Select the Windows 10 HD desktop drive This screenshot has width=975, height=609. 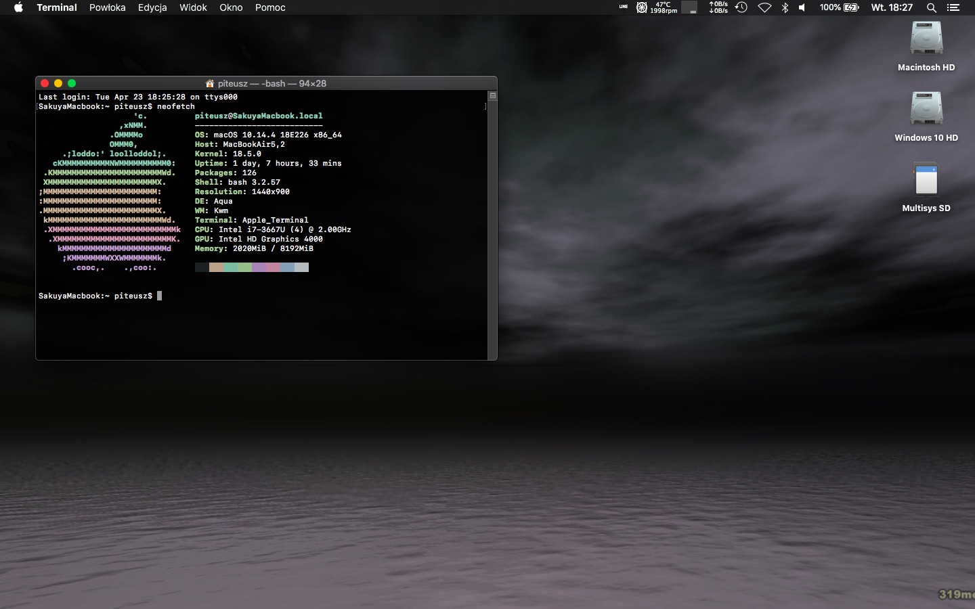[926, 117]
